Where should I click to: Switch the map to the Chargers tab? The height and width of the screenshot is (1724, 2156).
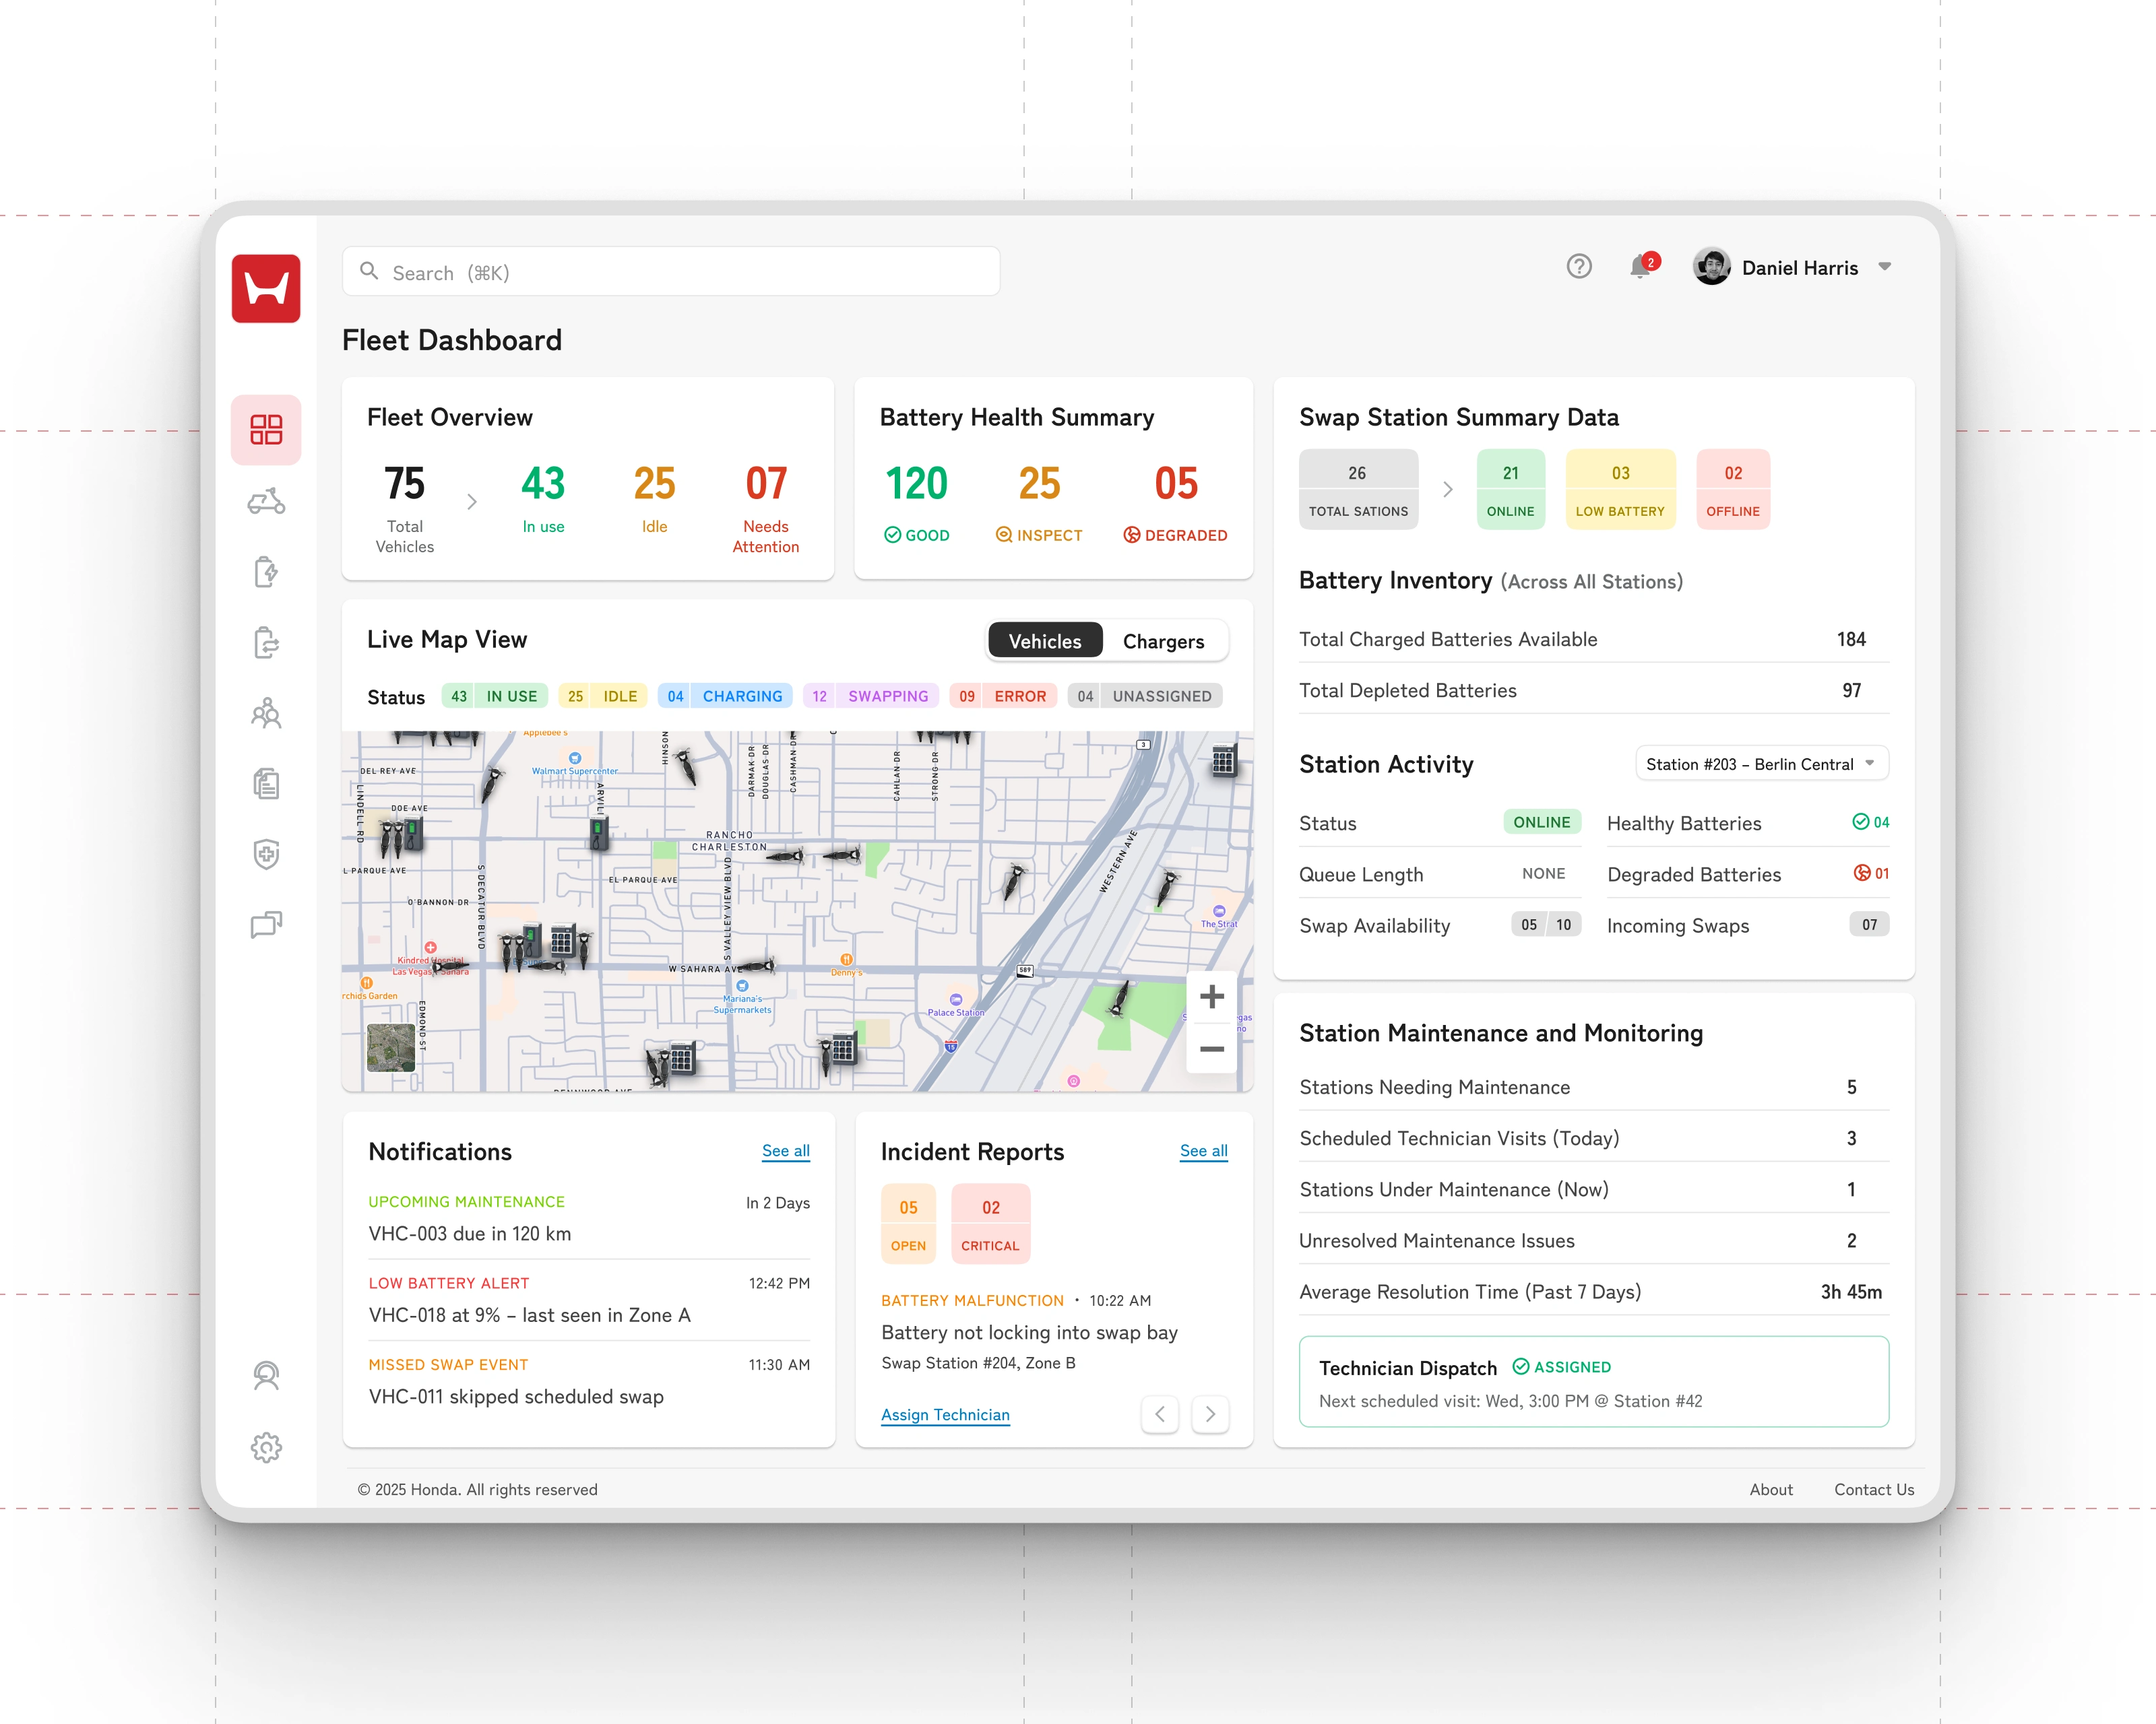(x=1163, y=642)
